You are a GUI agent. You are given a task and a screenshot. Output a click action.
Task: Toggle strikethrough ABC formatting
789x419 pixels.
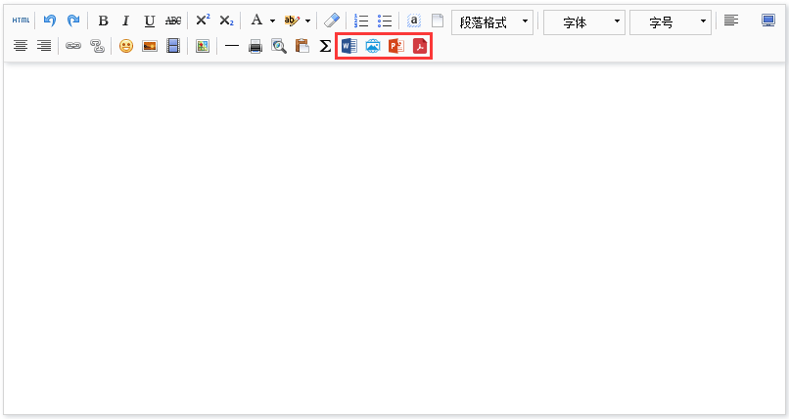click(x=173, y=21)
